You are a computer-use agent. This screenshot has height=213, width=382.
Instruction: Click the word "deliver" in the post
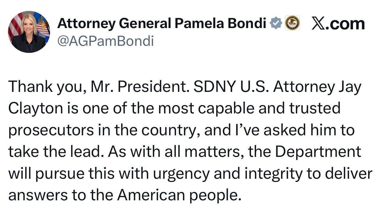click(x=349, y=174)
